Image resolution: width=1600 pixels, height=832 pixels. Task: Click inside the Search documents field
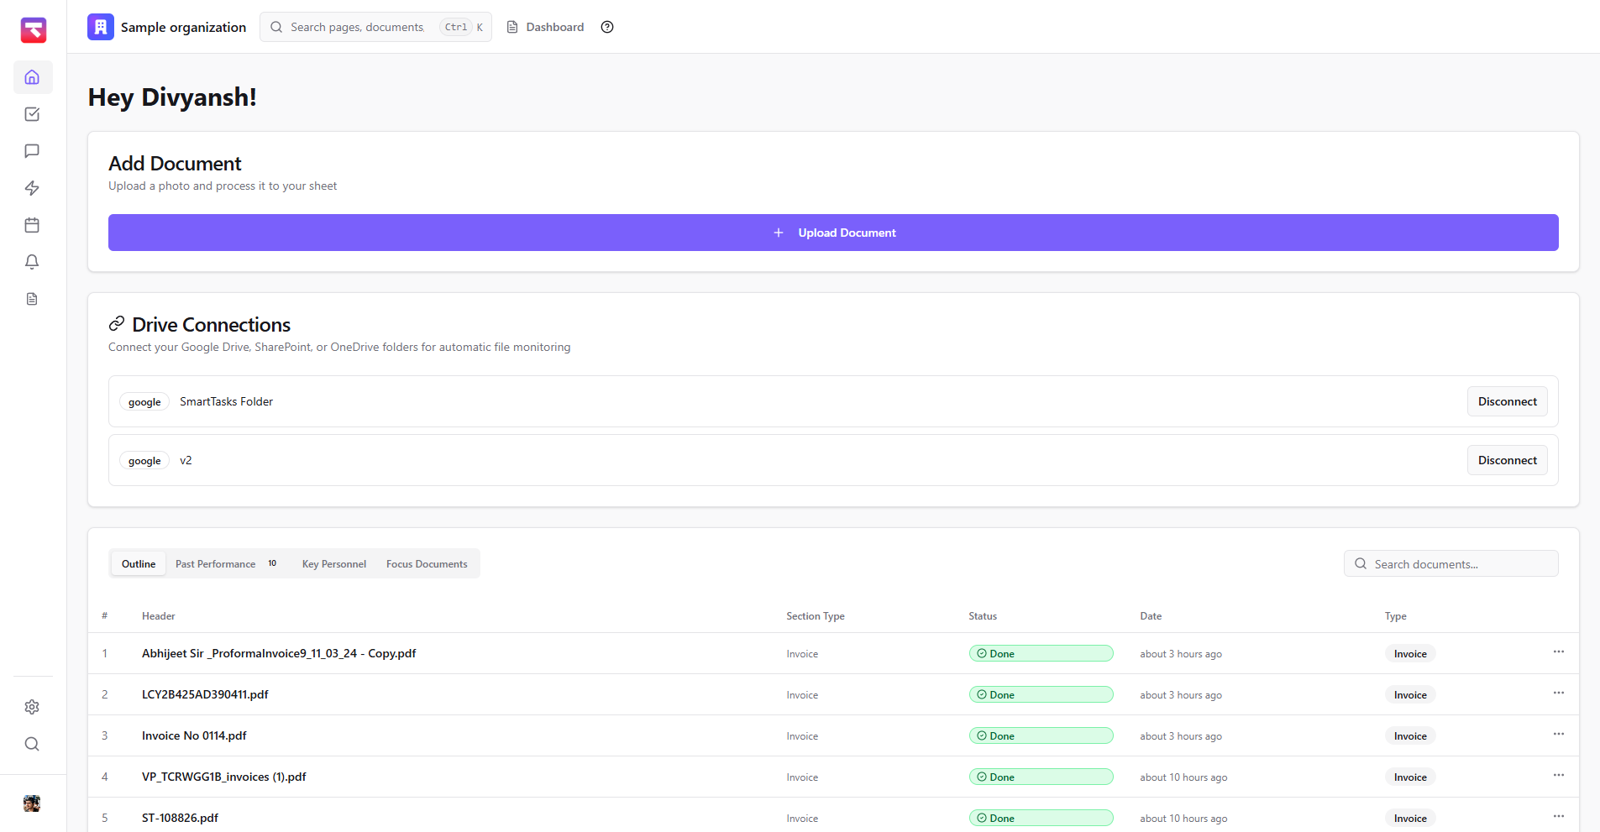pos(1450,563)
